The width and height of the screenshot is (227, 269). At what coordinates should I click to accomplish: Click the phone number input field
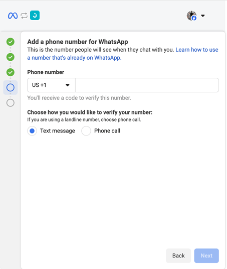147,85
